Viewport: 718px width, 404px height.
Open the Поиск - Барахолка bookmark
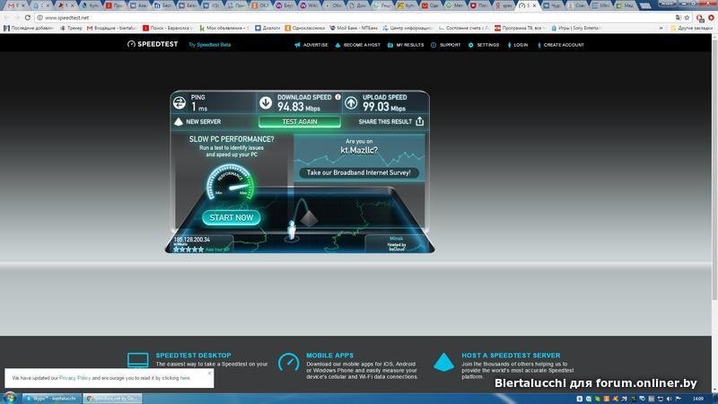pos(168,28)
